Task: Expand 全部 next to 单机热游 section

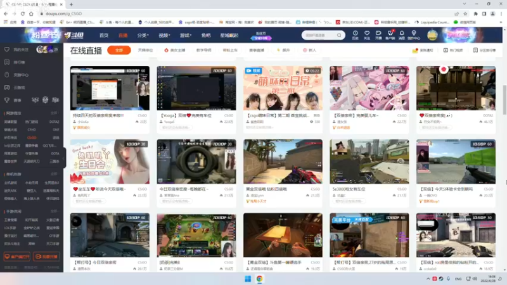Action: pos(55,174)
